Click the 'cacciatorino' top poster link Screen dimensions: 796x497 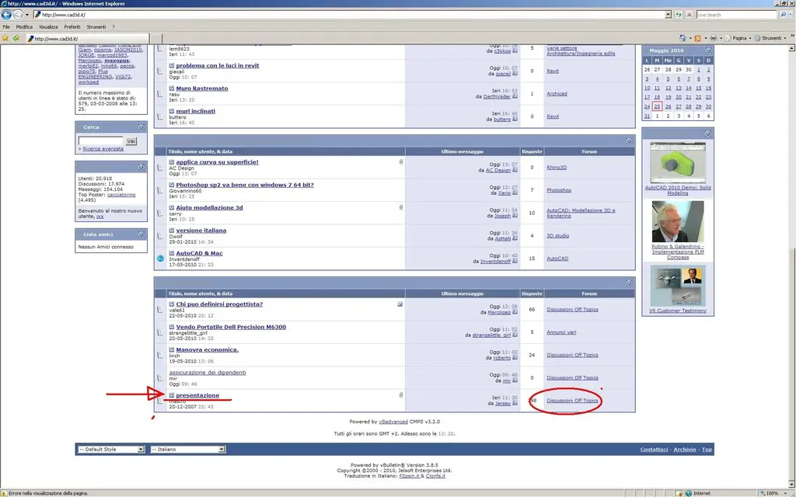click(x=121, y=195)
